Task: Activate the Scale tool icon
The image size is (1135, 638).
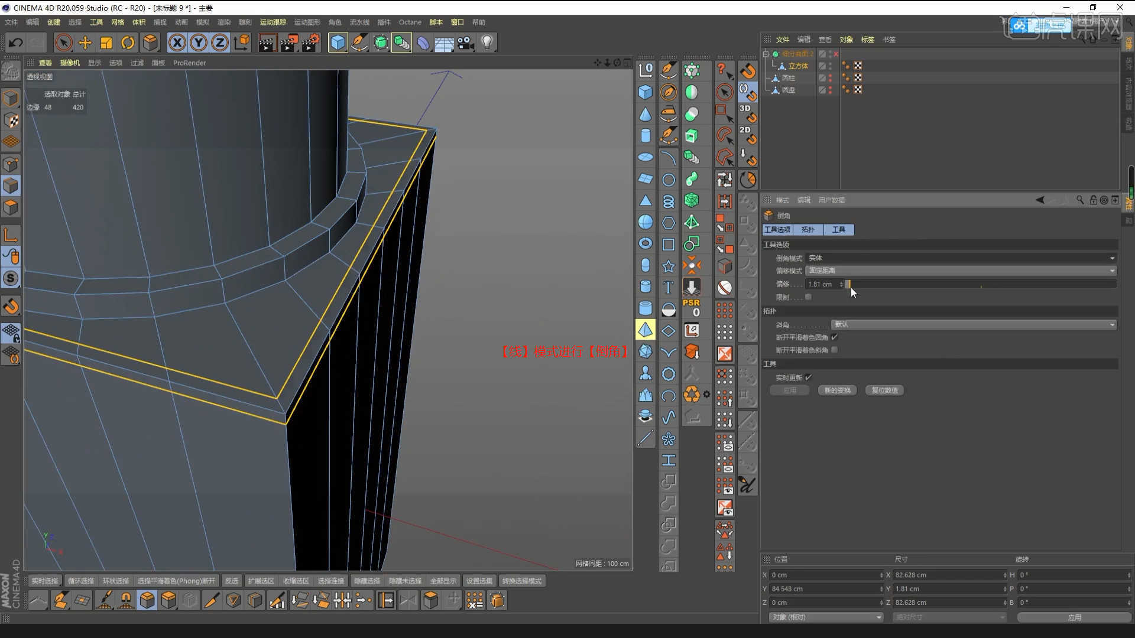Action: (106, 43)
